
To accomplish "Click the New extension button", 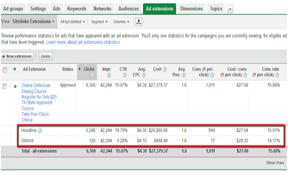I will pos(17,56).
